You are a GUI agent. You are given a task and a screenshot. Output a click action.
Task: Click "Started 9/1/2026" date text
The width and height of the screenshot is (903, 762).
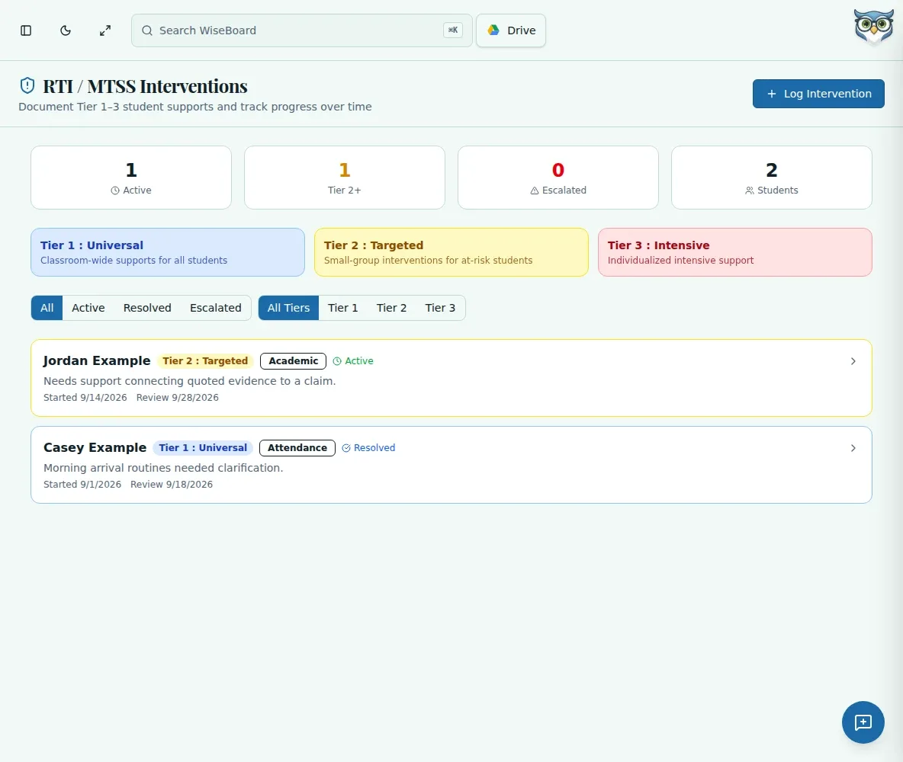click(x=82, y=485)
